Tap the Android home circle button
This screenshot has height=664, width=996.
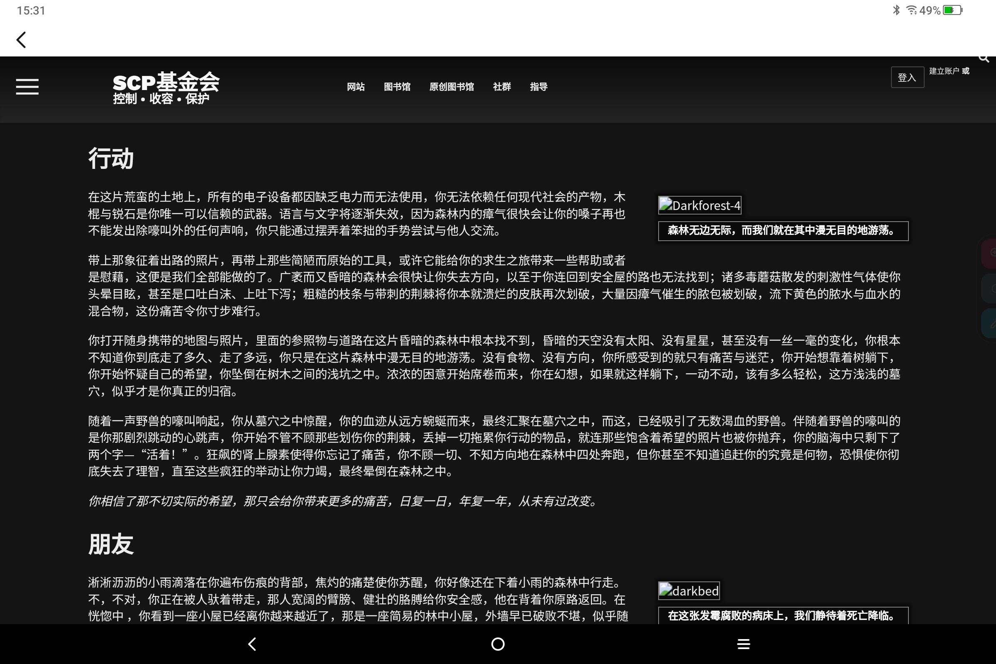[x=498, y=644]
